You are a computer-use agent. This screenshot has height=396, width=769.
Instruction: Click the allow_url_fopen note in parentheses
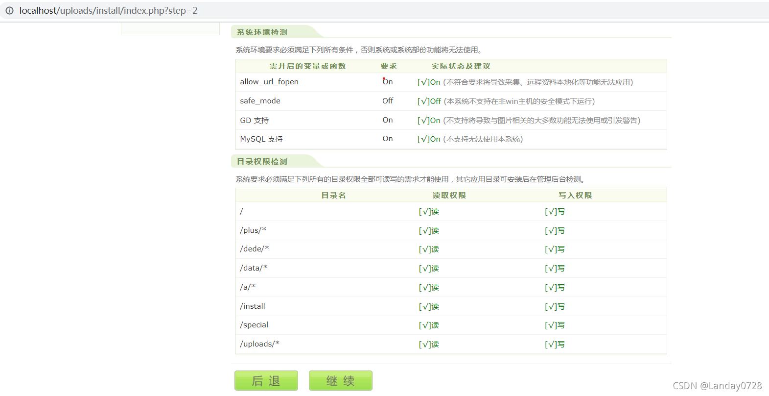click(538, 82)
